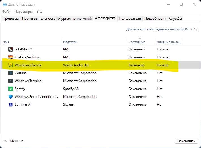Select the Spotify entry name
The height and width of the screenshot is (148, 201).
[x=20, y=89]
